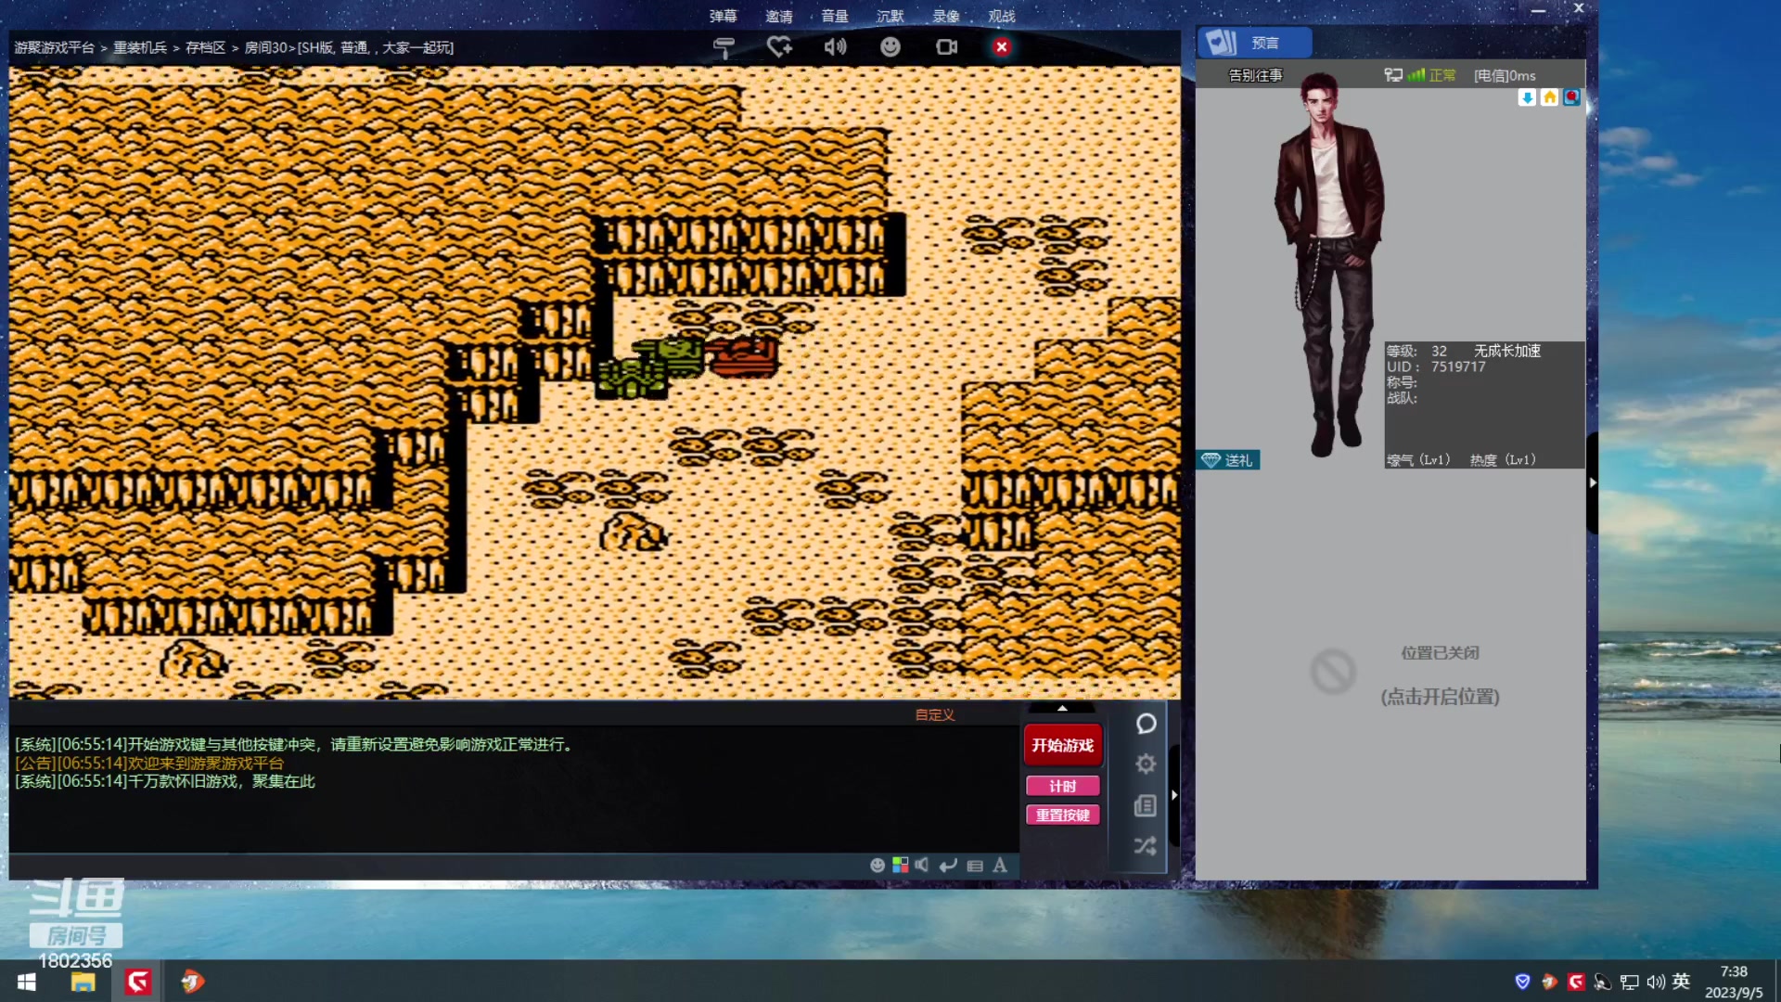
Task: Open File Explorer from taskbar
Action: point(83,982)
